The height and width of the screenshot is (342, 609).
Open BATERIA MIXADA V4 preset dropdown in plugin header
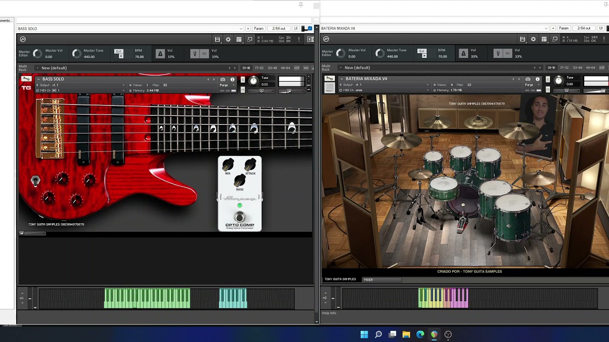click(x=435, y=28)
